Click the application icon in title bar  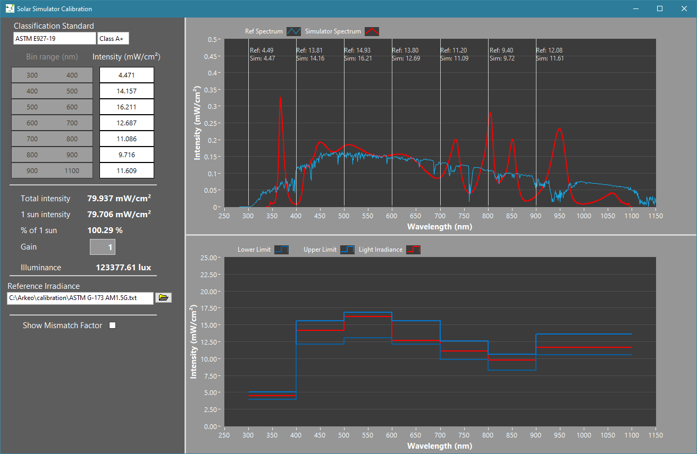9,8
